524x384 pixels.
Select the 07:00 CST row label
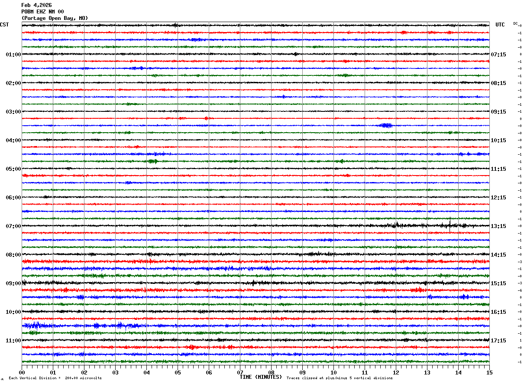tap(13, 226)
